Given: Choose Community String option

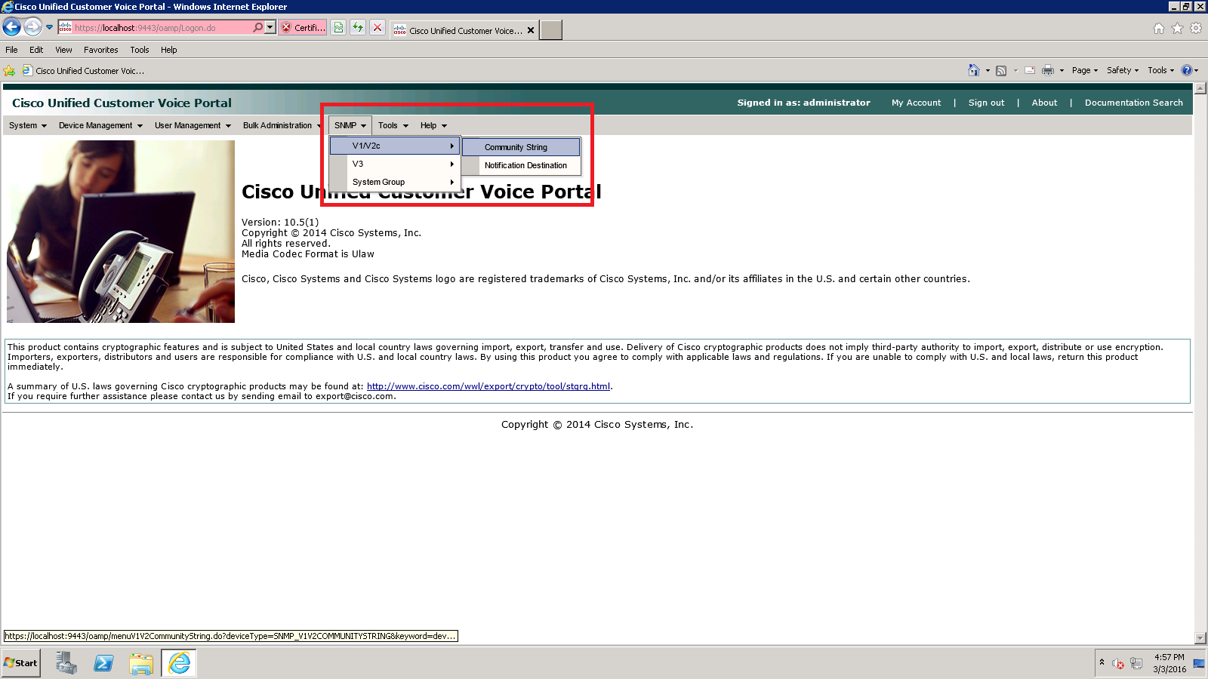Looking at the screenshot, I should click(x=521, y=147).
